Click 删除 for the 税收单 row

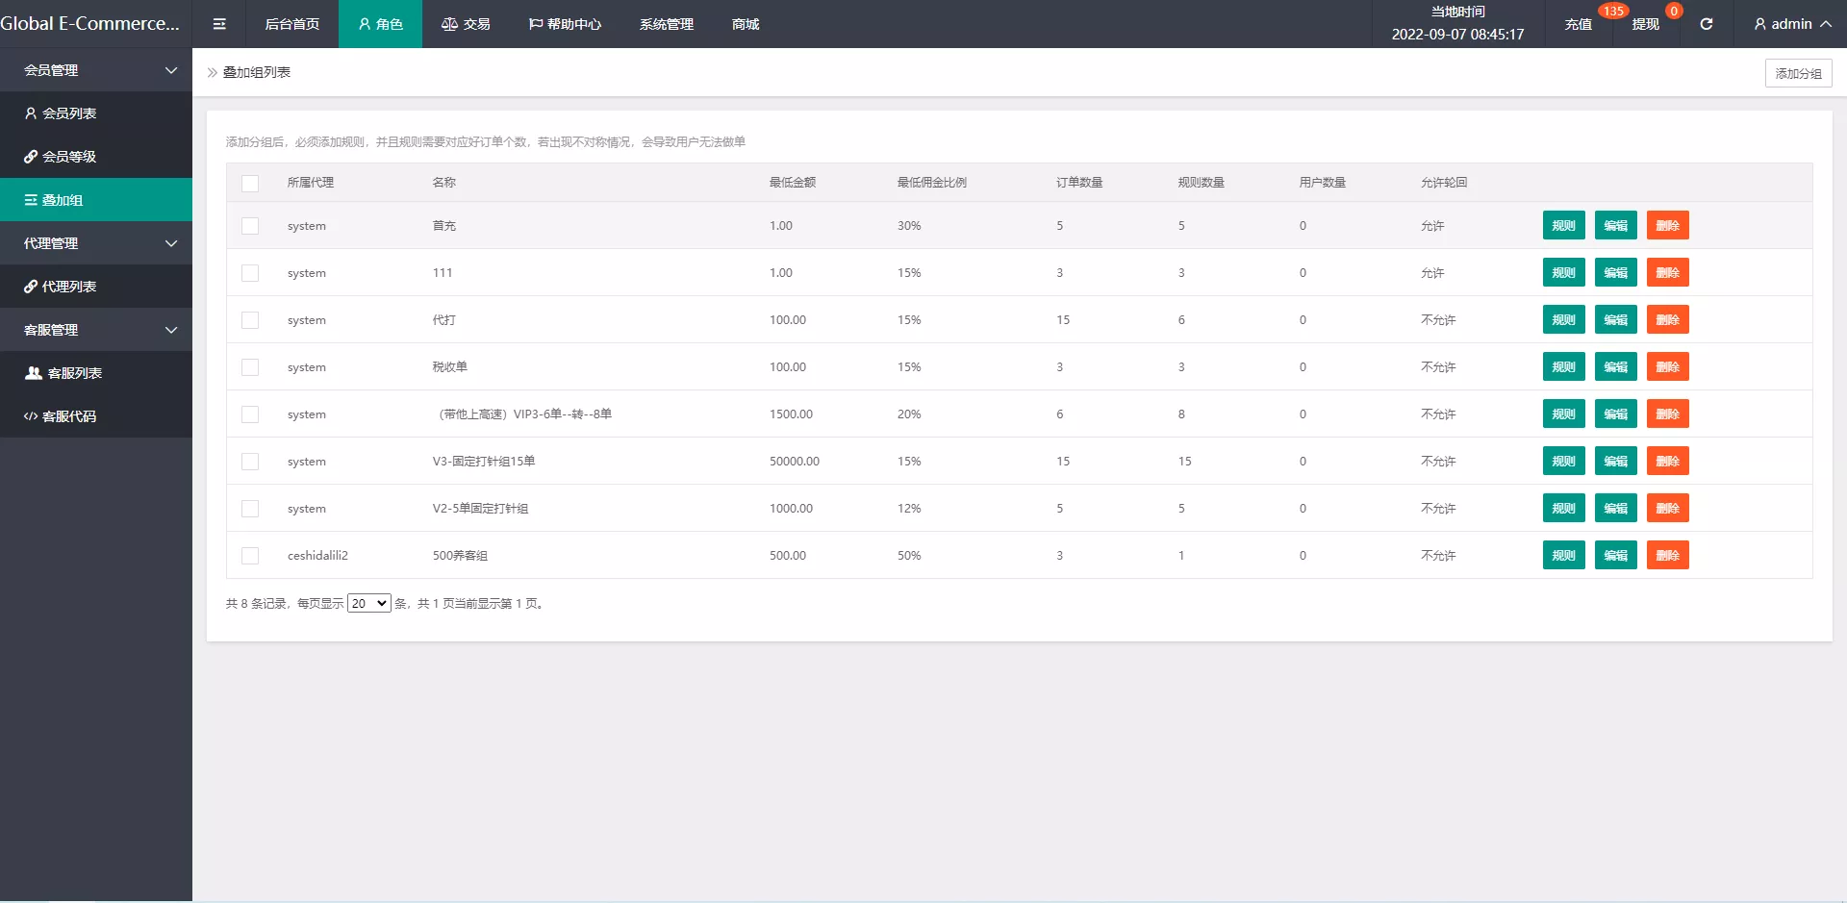pyautogui.click(x=1667, y=367)
